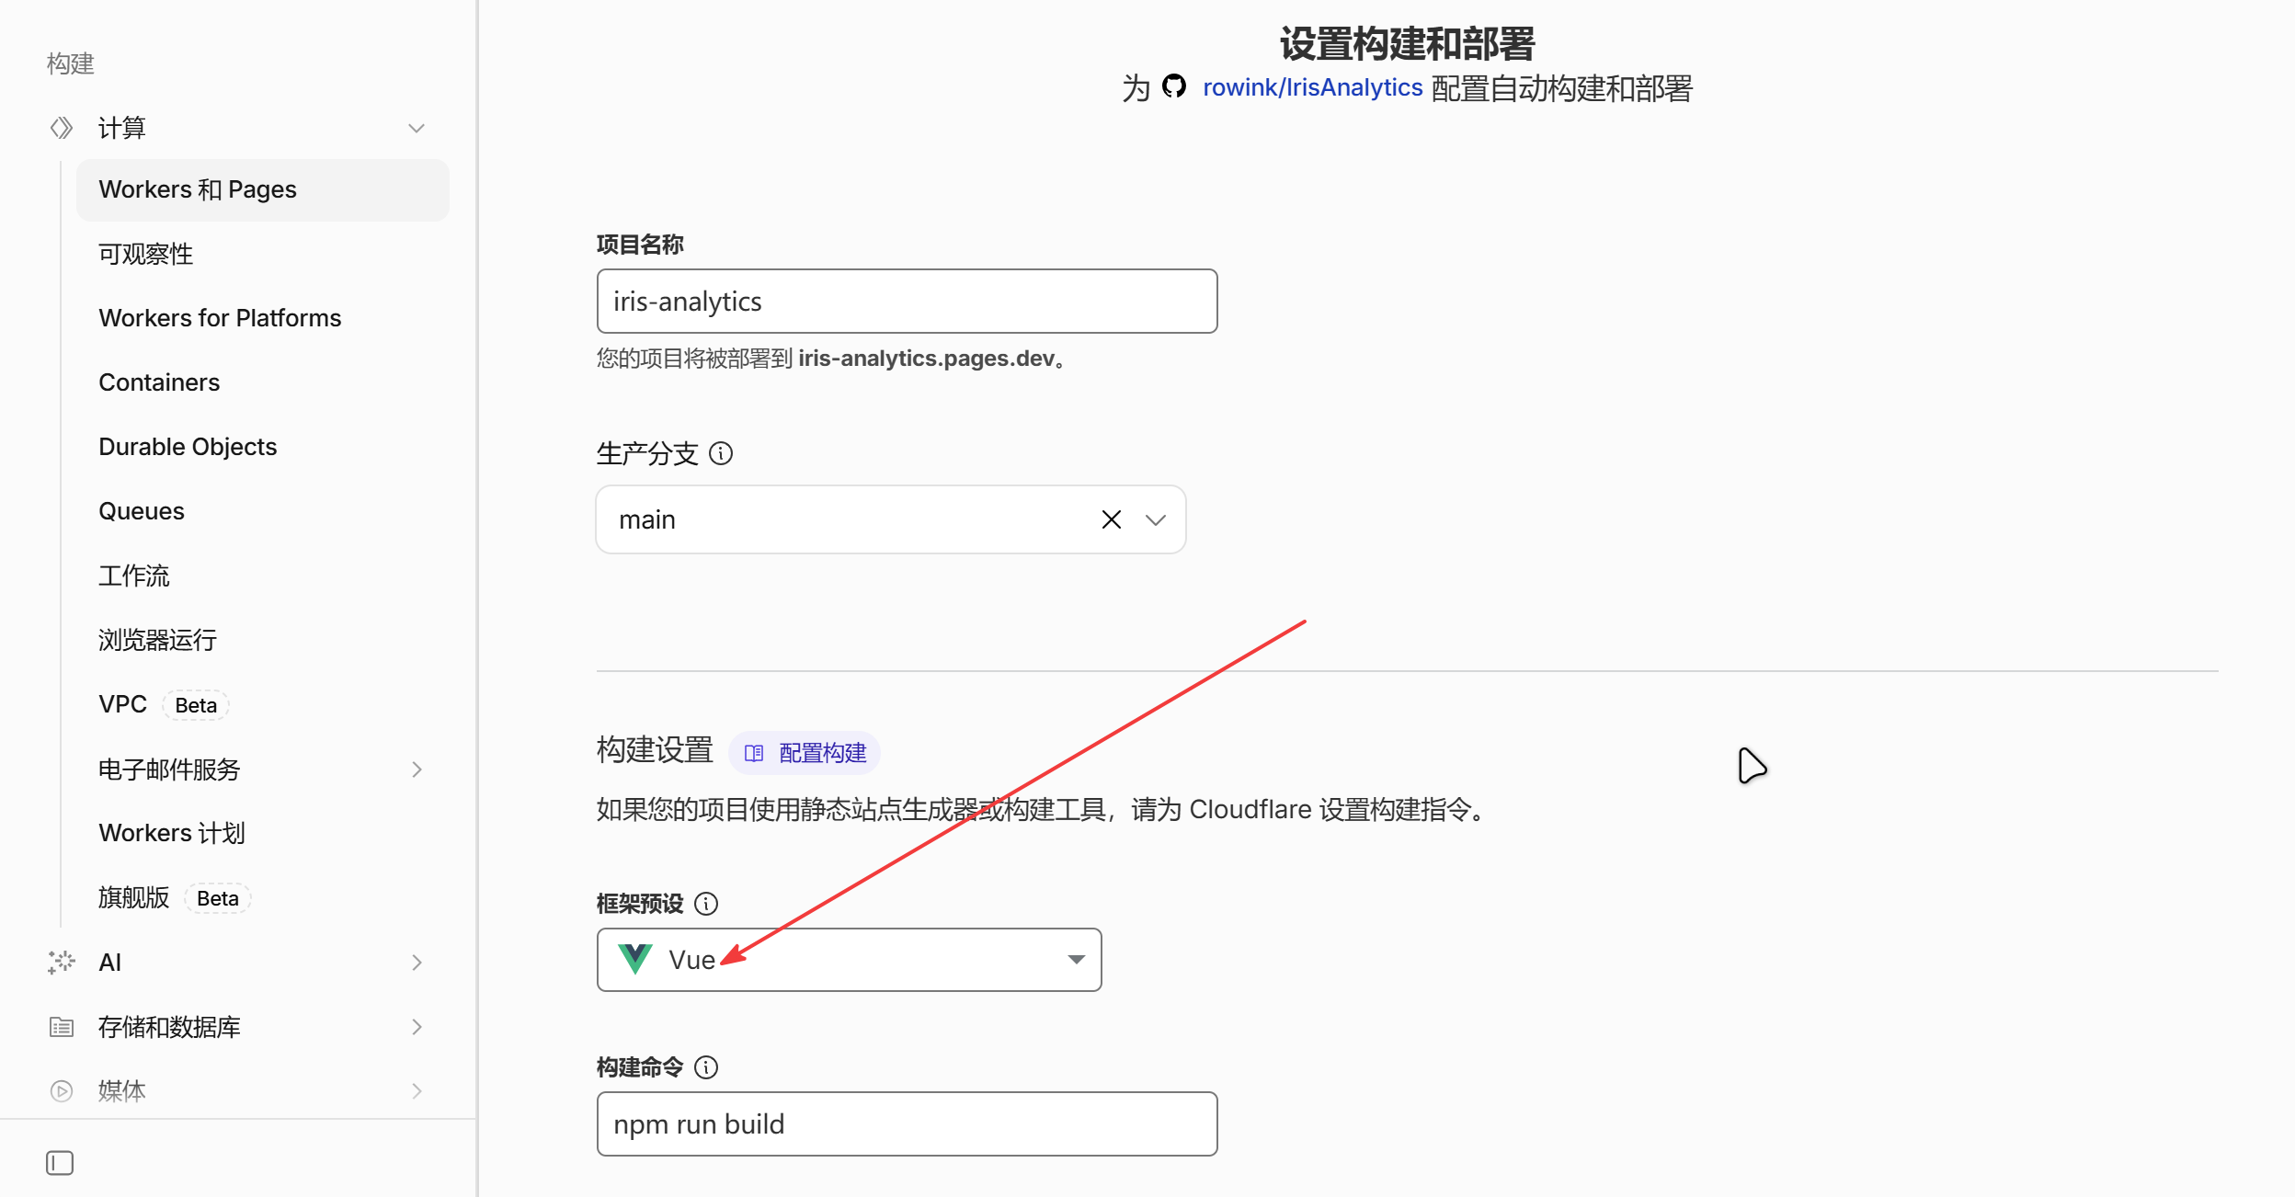Expand the 媒体 section chevron

point(417,1091)
